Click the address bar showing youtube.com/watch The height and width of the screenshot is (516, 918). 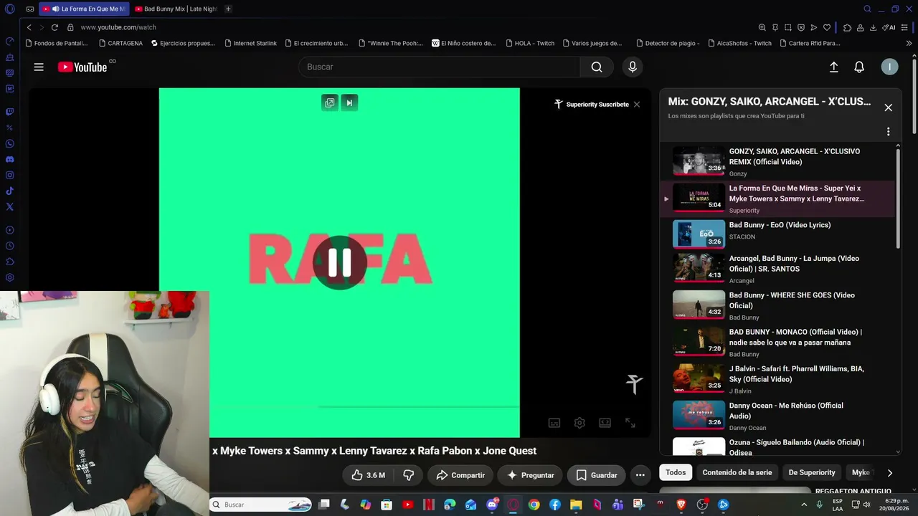click(x=118, y=27)
